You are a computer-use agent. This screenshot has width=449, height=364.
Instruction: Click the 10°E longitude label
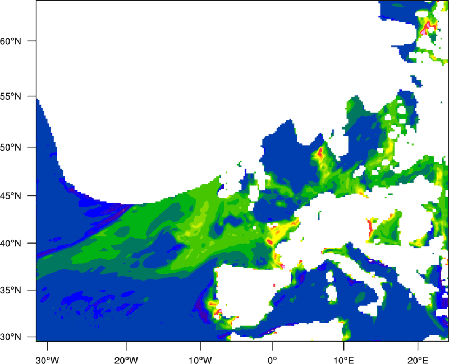coord(343,360)
